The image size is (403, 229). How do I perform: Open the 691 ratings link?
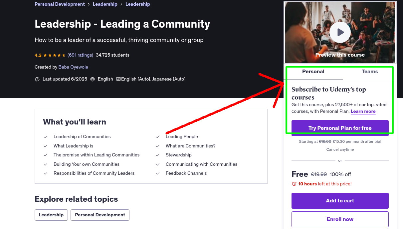click(x=80, y=55)
